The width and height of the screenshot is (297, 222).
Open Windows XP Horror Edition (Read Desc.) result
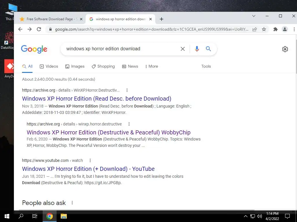pyautogui.click(x=97, y=99)
